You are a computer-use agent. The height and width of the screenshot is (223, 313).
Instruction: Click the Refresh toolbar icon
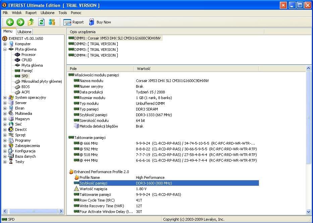pos(41,22)
